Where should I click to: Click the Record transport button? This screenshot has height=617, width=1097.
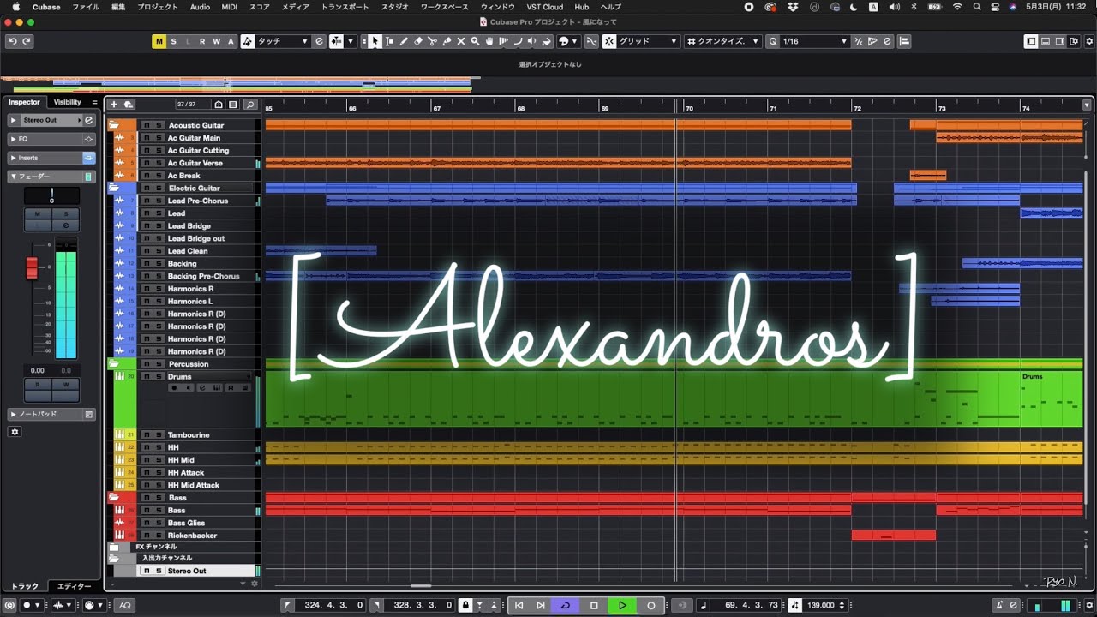(651, 605)
